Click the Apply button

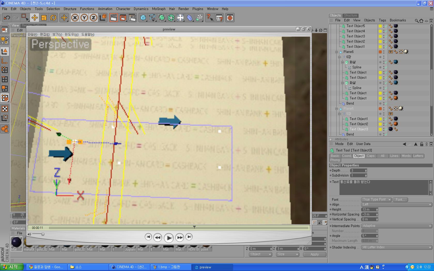click(x=314, y=254)
